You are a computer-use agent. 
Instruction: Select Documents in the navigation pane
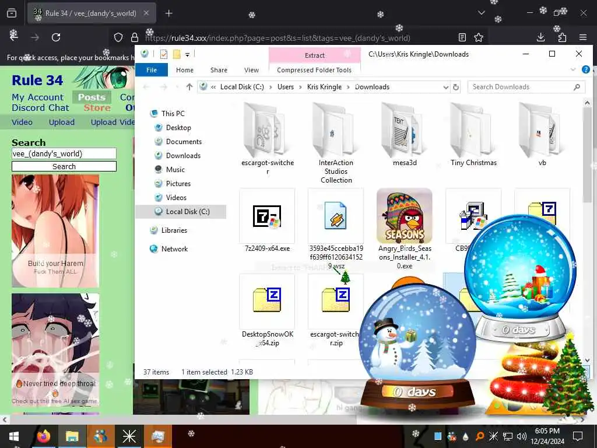[184, 141]
